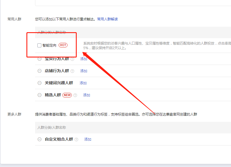The image size is (231, 167).
Task: Click help icon beside 精选人群
Action: tap(75, 95)
